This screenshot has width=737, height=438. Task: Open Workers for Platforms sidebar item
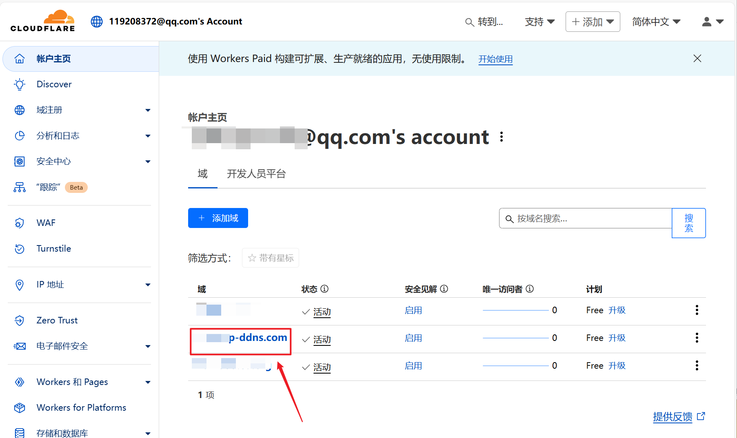[x=81, y=408]
